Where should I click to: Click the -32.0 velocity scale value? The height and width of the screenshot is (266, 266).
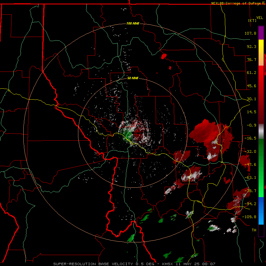click(250, 152)
